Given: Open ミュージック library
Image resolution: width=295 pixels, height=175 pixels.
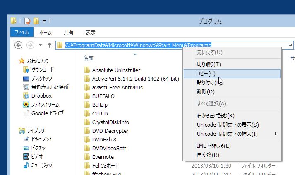Looking at the screenshot, I should [41, 165].
